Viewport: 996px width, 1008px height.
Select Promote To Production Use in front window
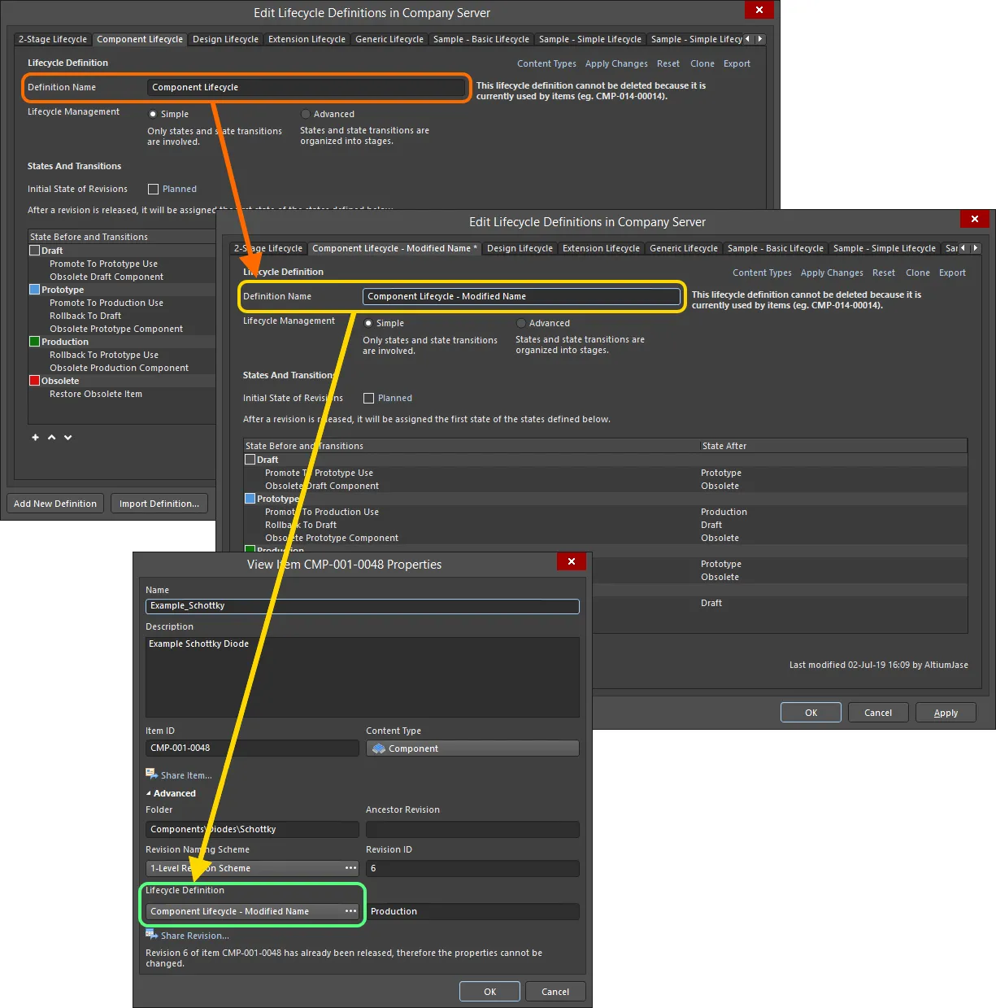[605, 512]
